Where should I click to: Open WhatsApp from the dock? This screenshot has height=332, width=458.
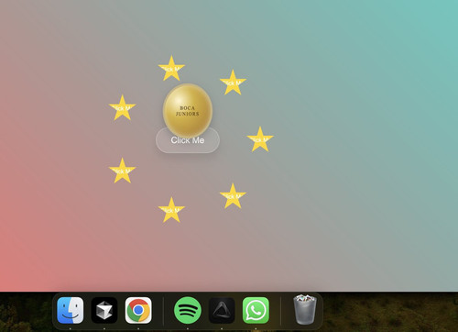[256, 310]
